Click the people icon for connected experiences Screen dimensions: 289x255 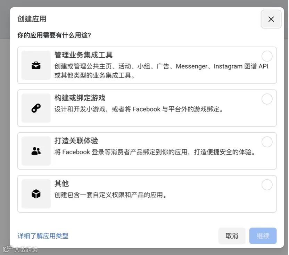[36, 151]
